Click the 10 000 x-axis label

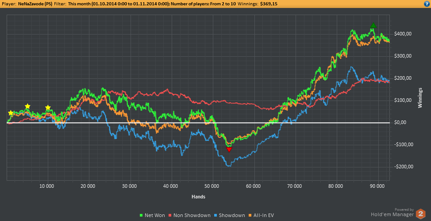click(47, 186)
